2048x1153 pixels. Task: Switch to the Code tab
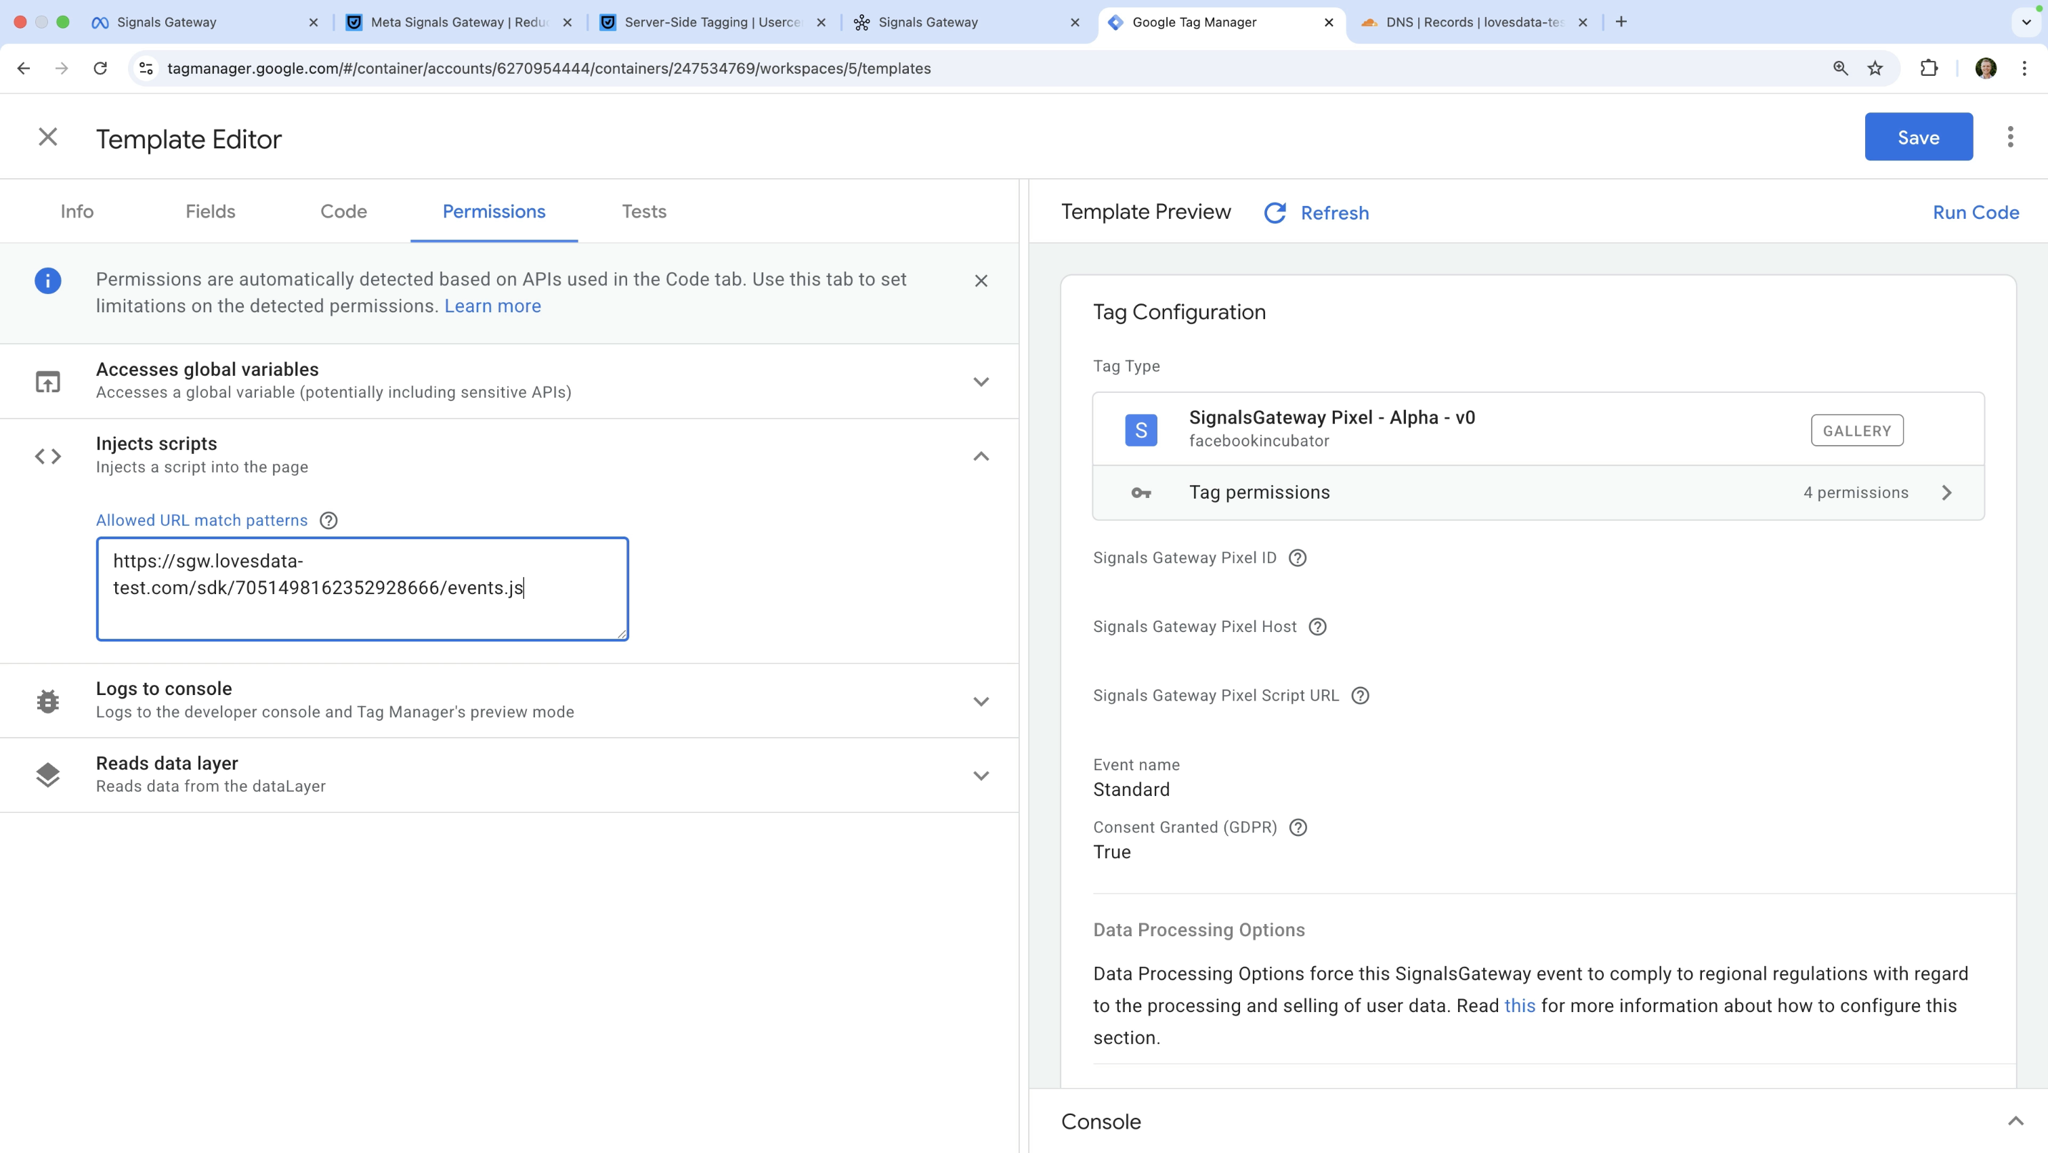pos(343,211)
